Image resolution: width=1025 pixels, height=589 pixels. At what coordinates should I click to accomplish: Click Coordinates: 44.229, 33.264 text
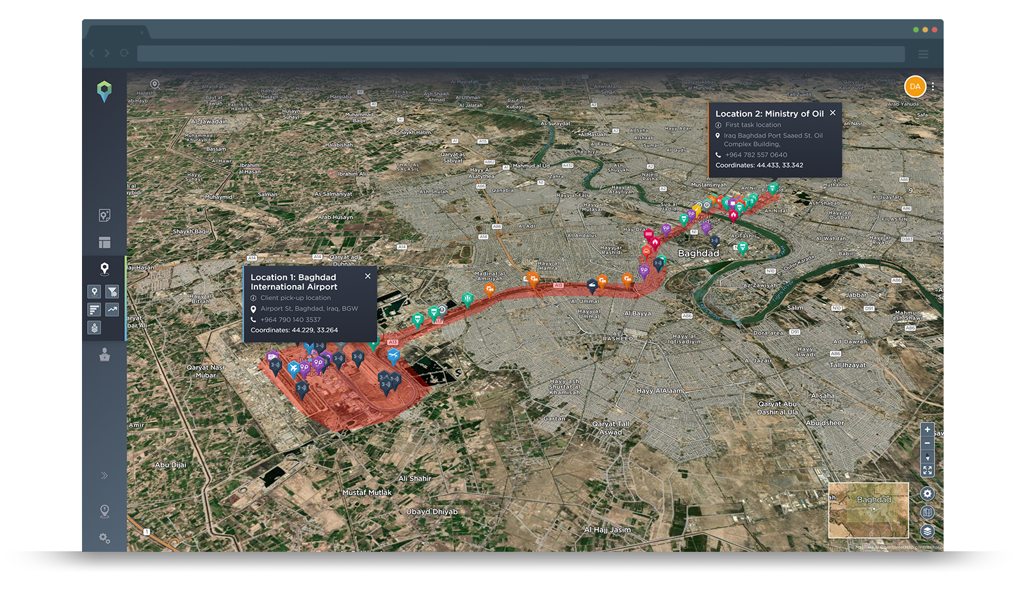(294, 330)
